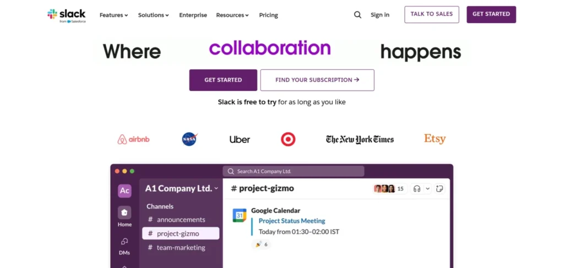Screen dimensions: 564x268
Task: Expand the Resources navigation dropdown
Action: pyautogui.click(x=232, y=15)
